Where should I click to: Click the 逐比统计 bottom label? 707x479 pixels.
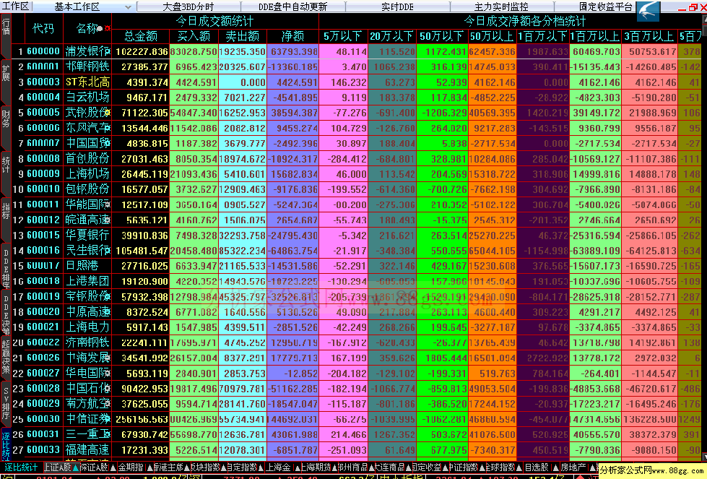(21, 467)
